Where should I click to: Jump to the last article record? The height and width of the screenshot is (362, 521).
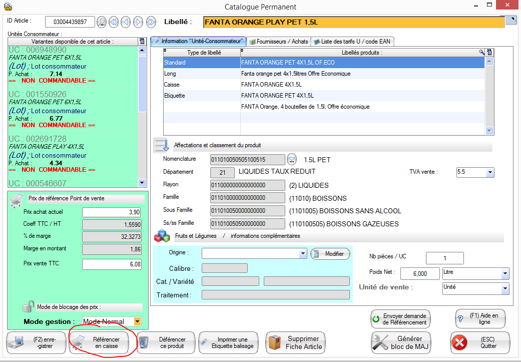tap(151, 22)
